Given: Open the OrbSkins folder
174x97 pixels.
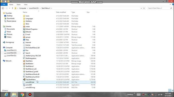Looking at the screenshot, I should tap(29, 21).
